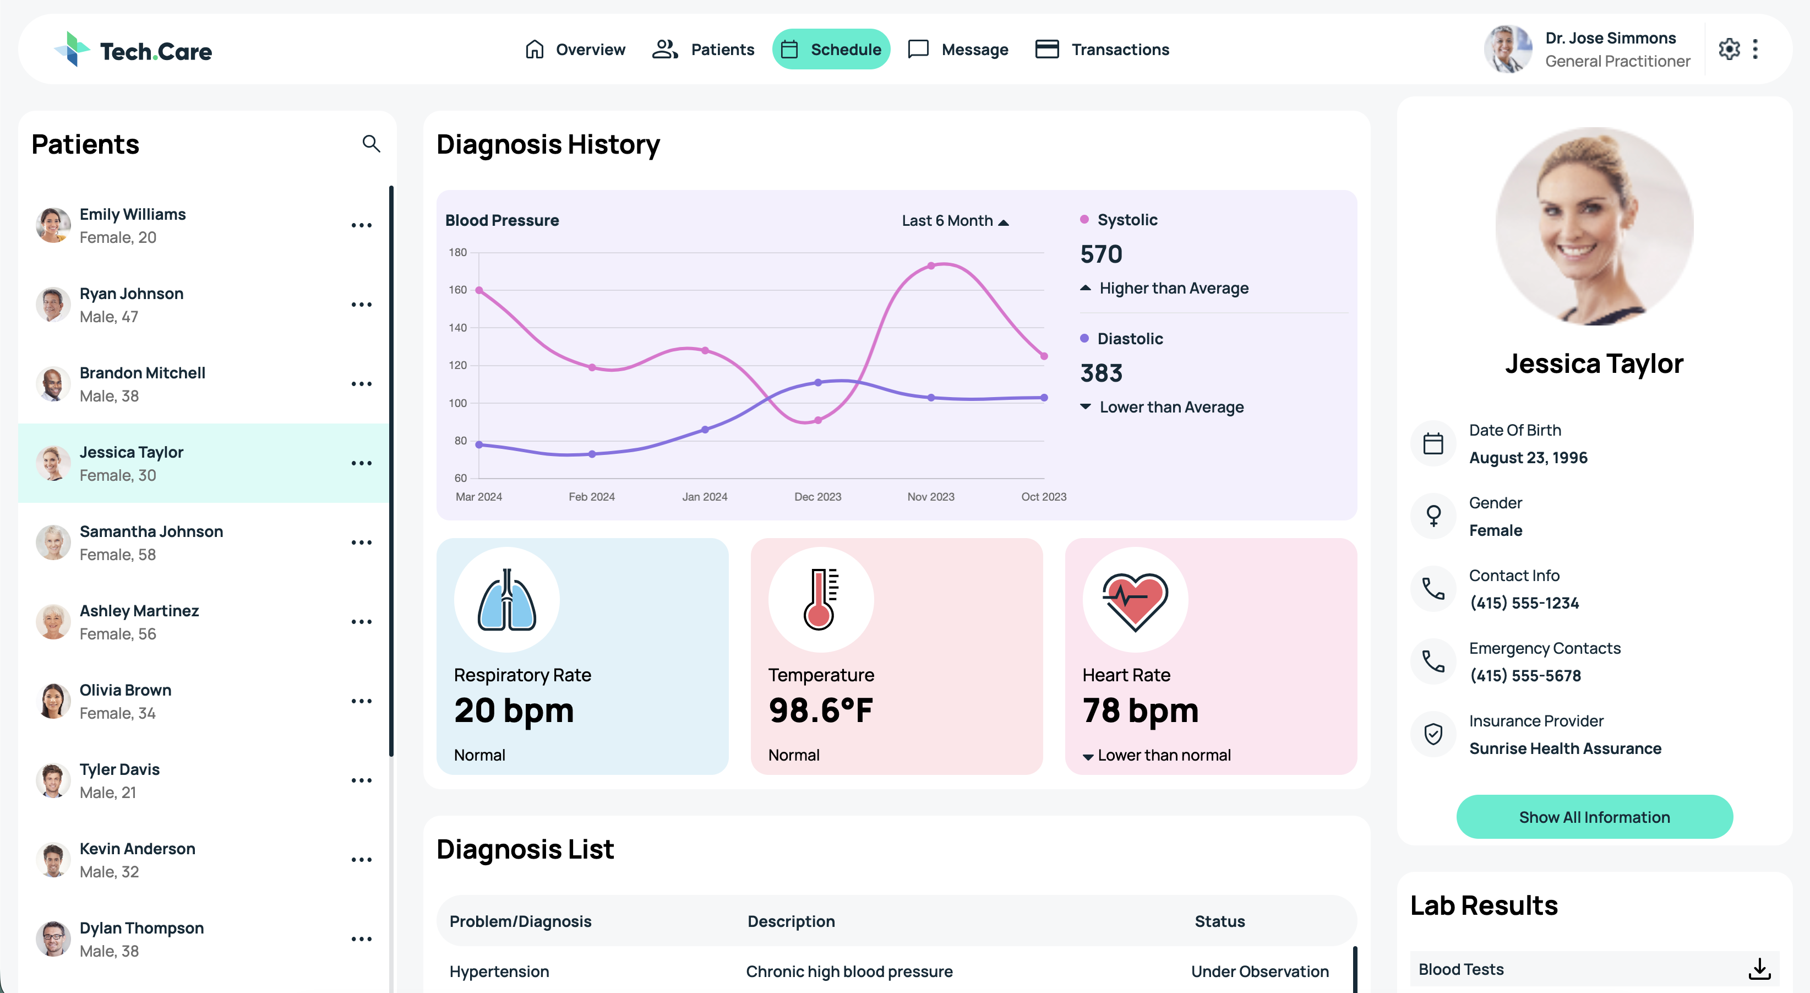Open the Transactions tab
Viewport: 1810px width, 993px height.
point(1102,49)
